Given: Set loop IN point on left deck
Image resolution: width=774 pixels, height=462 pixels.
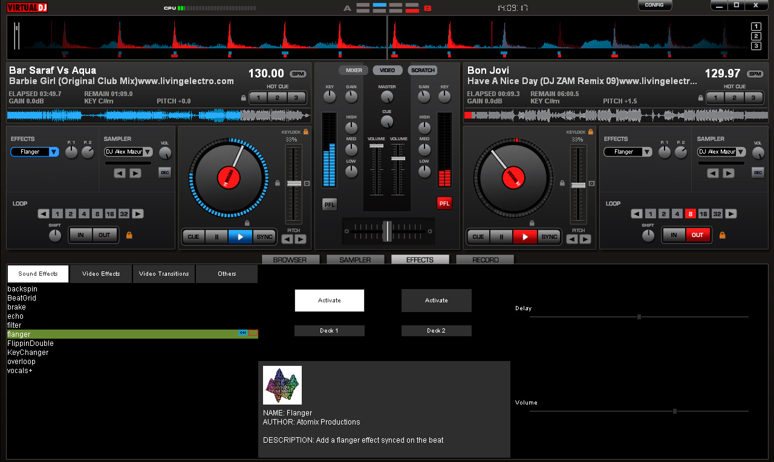Looking at the screenshot, I should click(x=80, y=235).
